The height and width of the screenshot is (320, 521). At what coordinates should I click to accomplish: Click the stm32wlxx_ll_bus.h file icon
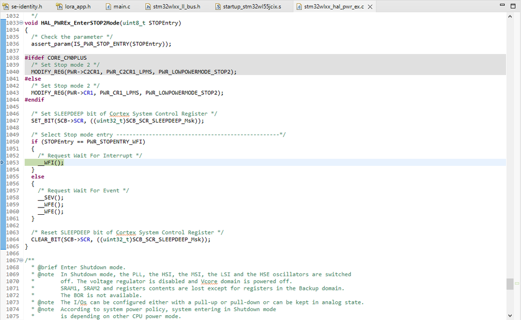tap(148, 6)
